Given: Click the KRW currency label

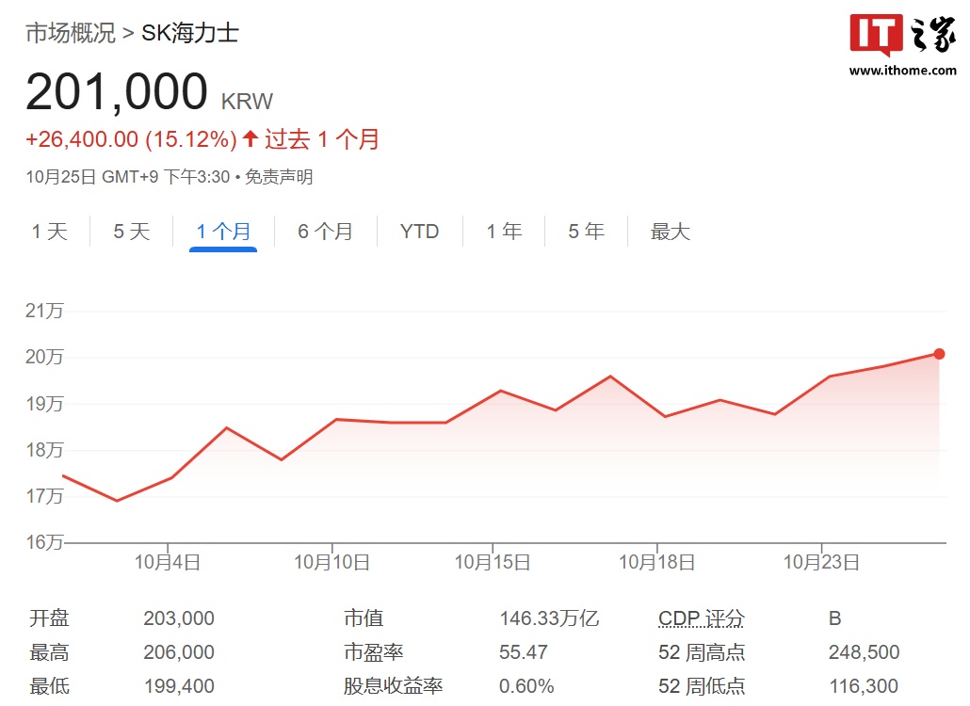Looking at the screenshot, I should click(247, 102).
